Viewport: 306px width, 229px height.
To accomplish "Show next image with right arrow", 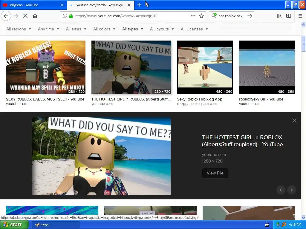I will pos(292,190).
